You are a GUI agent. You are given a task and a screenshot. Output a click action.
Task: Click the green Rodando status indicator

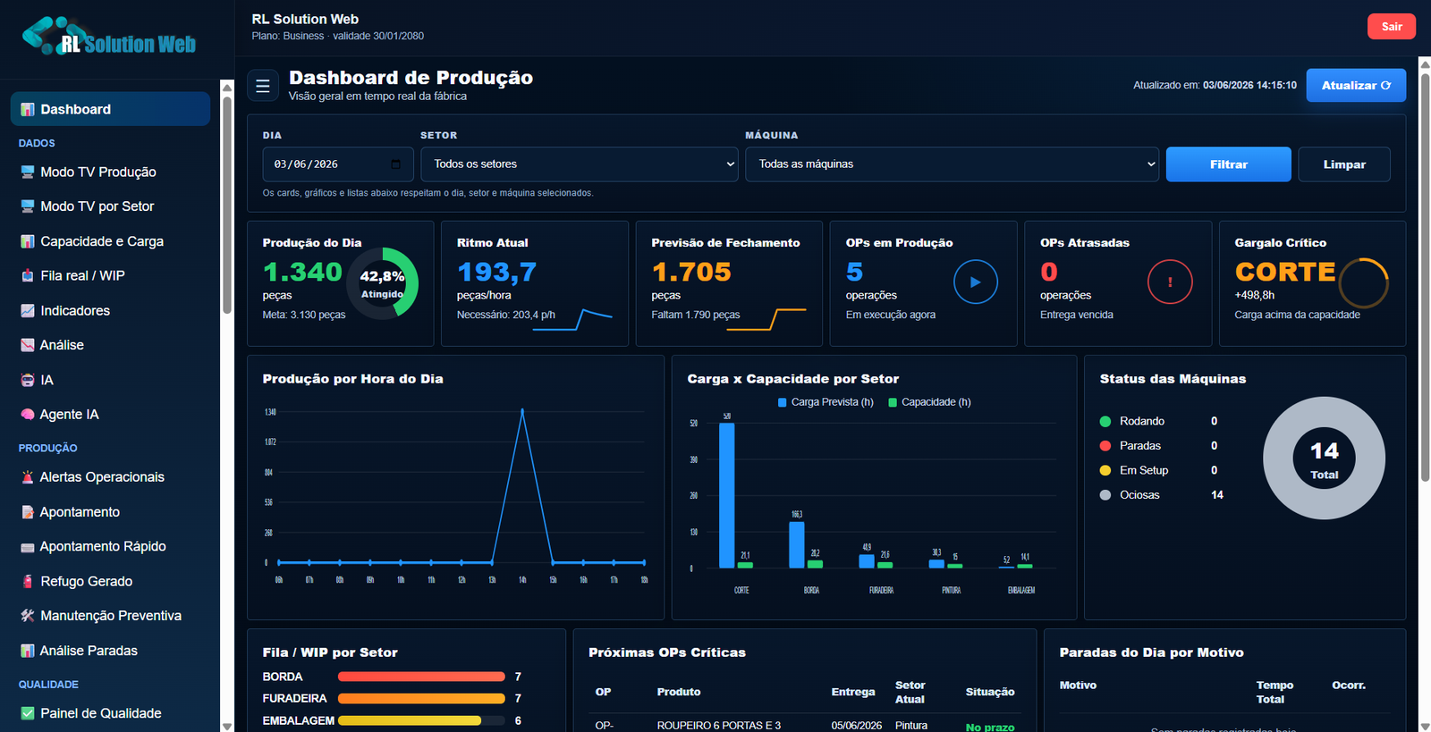click(x=1105, y=421)
